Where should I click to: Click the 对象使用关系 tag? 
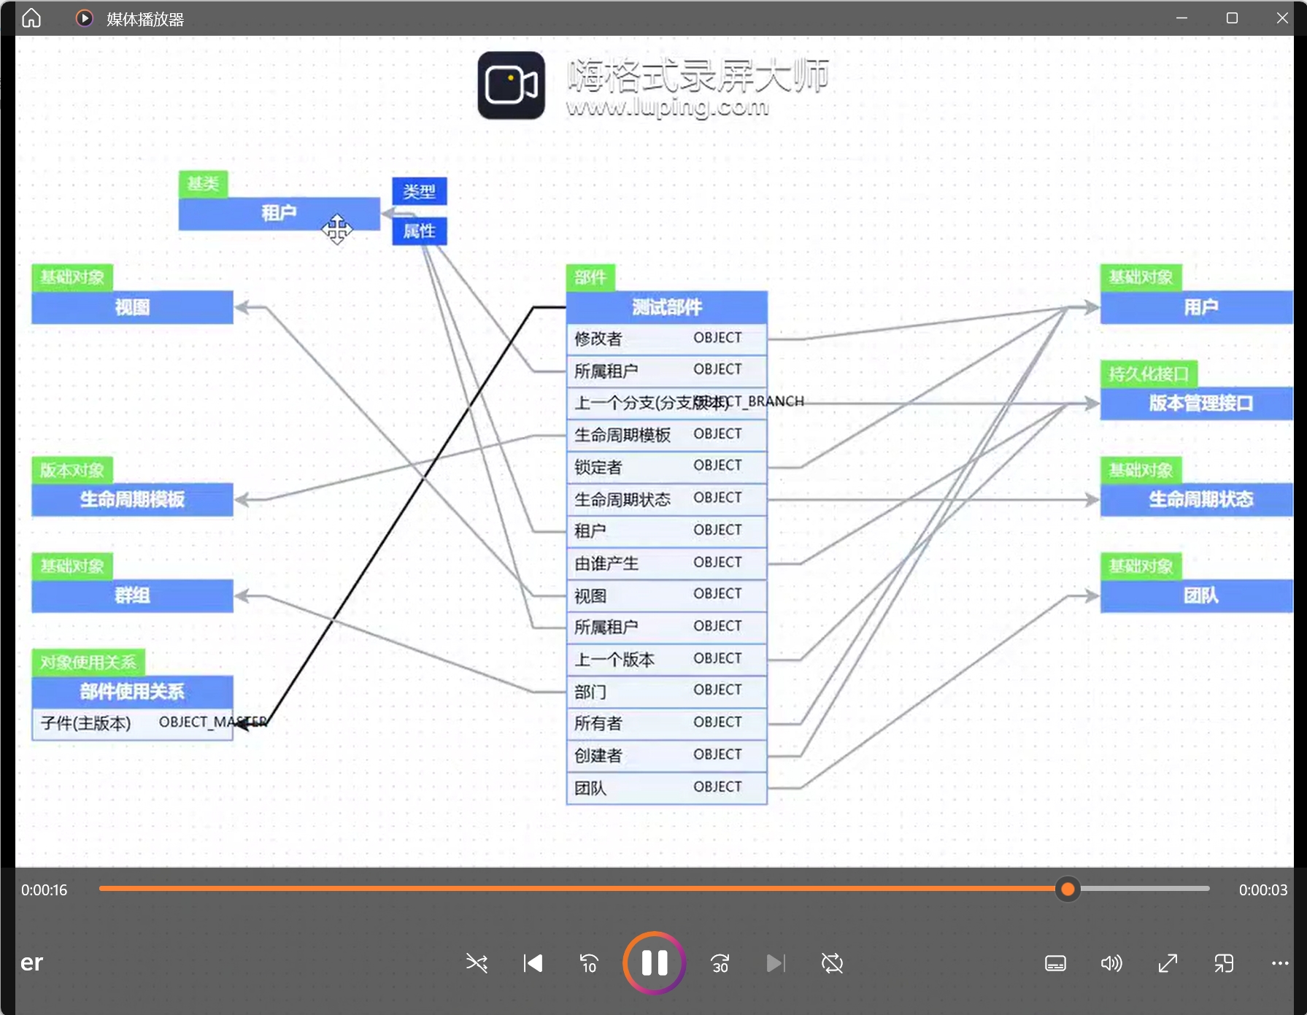pos(88,663)
